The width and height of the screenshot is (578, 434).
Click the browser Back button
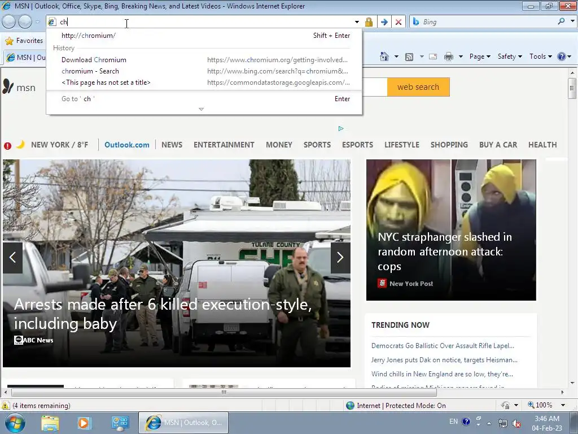(9, 22)
